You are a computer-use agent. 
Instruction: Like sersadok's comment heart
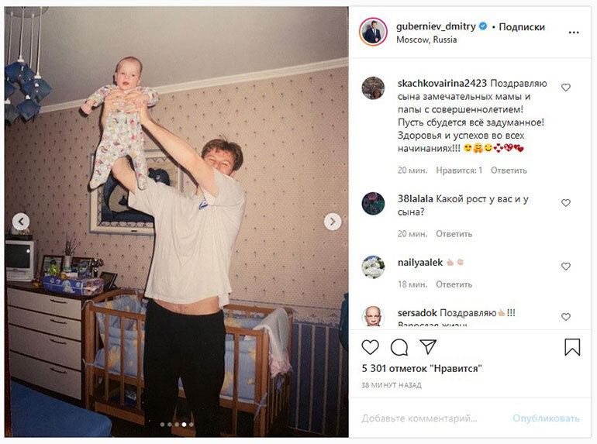(566, 317)
